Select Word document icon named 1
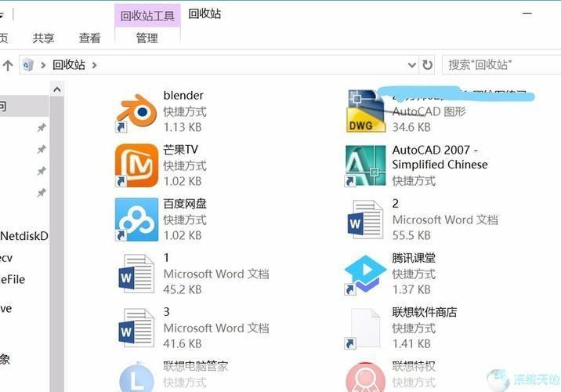The height and width of the screenshot is (392, 561). click(136, 274)
